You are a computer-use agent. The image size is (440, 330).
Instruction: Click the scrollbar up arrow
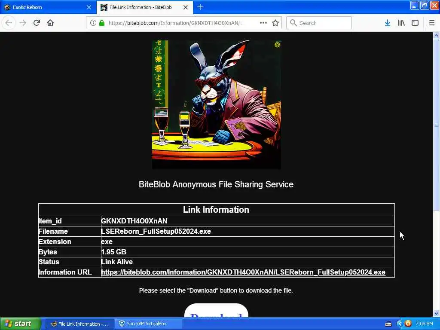[x=436, y=35]
